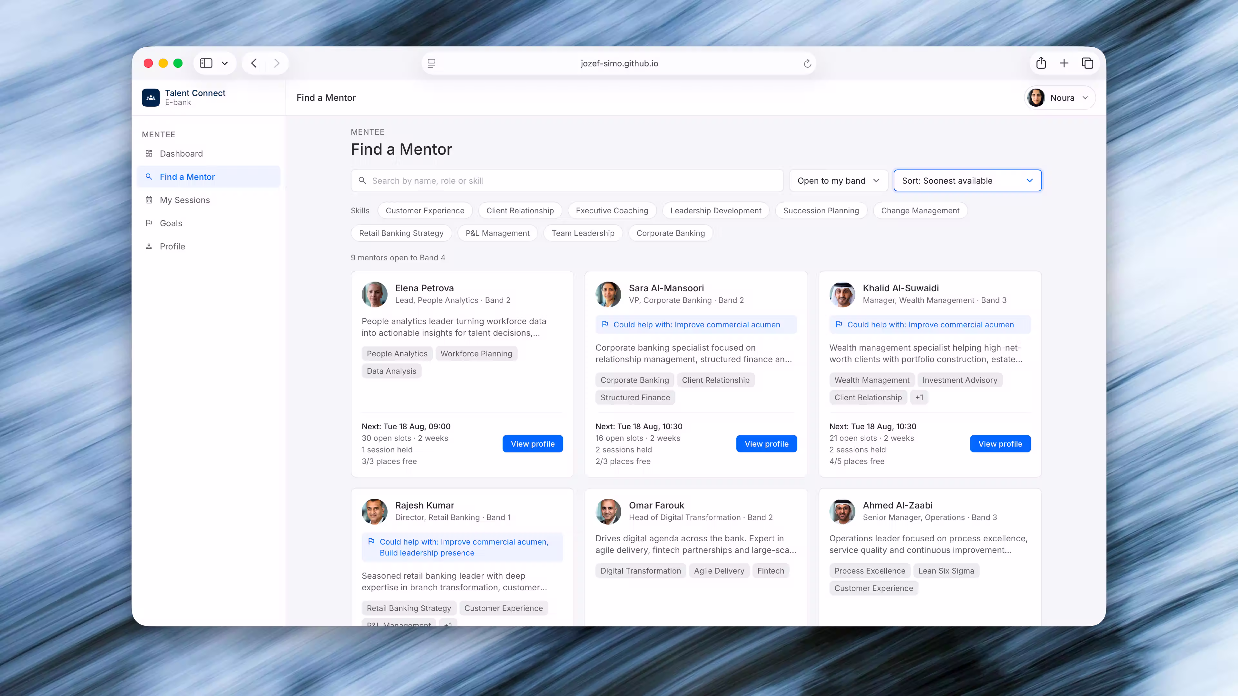Click the magnifier icon in the search box
Image resolution: width=1238 pixels, height=696 pixels.
(x=362, y=180)
